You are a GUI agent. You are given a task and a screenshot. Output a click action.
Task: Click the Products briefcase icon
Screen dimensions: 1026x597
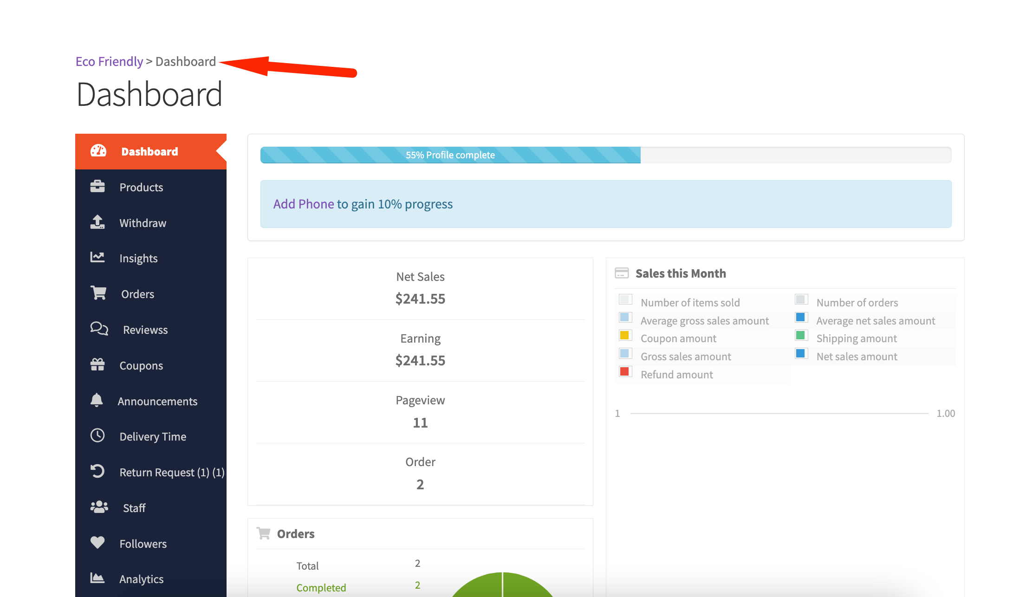coord(97,187)
